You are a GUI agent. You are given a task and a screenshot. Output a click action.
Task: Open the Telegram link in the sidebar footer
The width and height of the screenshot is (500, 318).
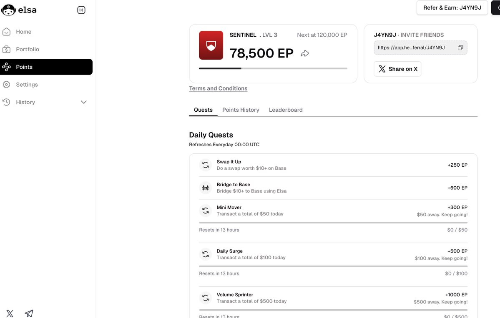pos(29,313)
